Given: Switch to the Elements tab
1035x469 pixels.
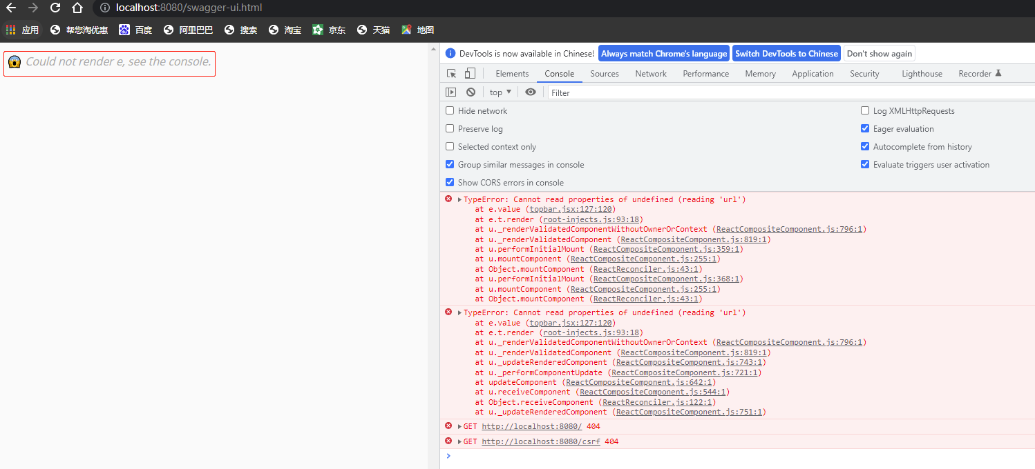Looking at the screenshot, I should (x=512, y=74).
